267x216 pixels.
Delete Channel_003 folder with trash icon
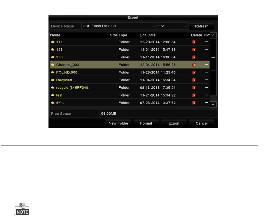point(194,65)
